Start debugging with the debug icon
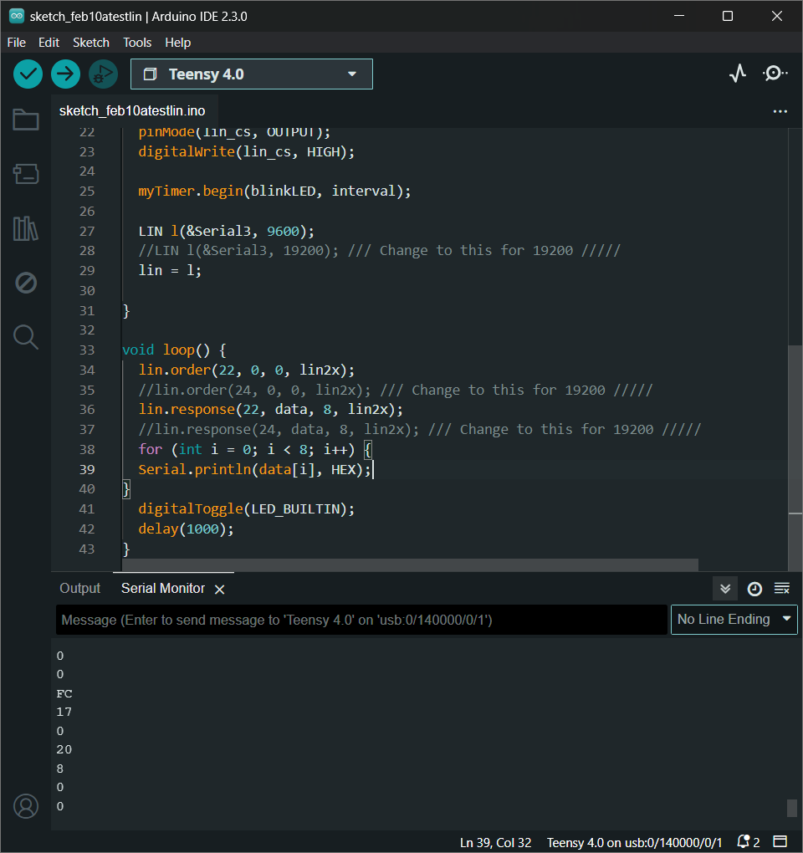 pos(103,74)
